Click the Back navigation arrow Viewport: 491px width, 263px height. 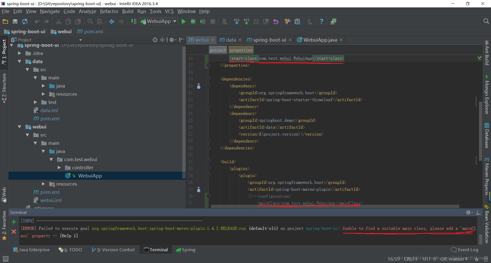pyautogui.click(x=112, y=22)
